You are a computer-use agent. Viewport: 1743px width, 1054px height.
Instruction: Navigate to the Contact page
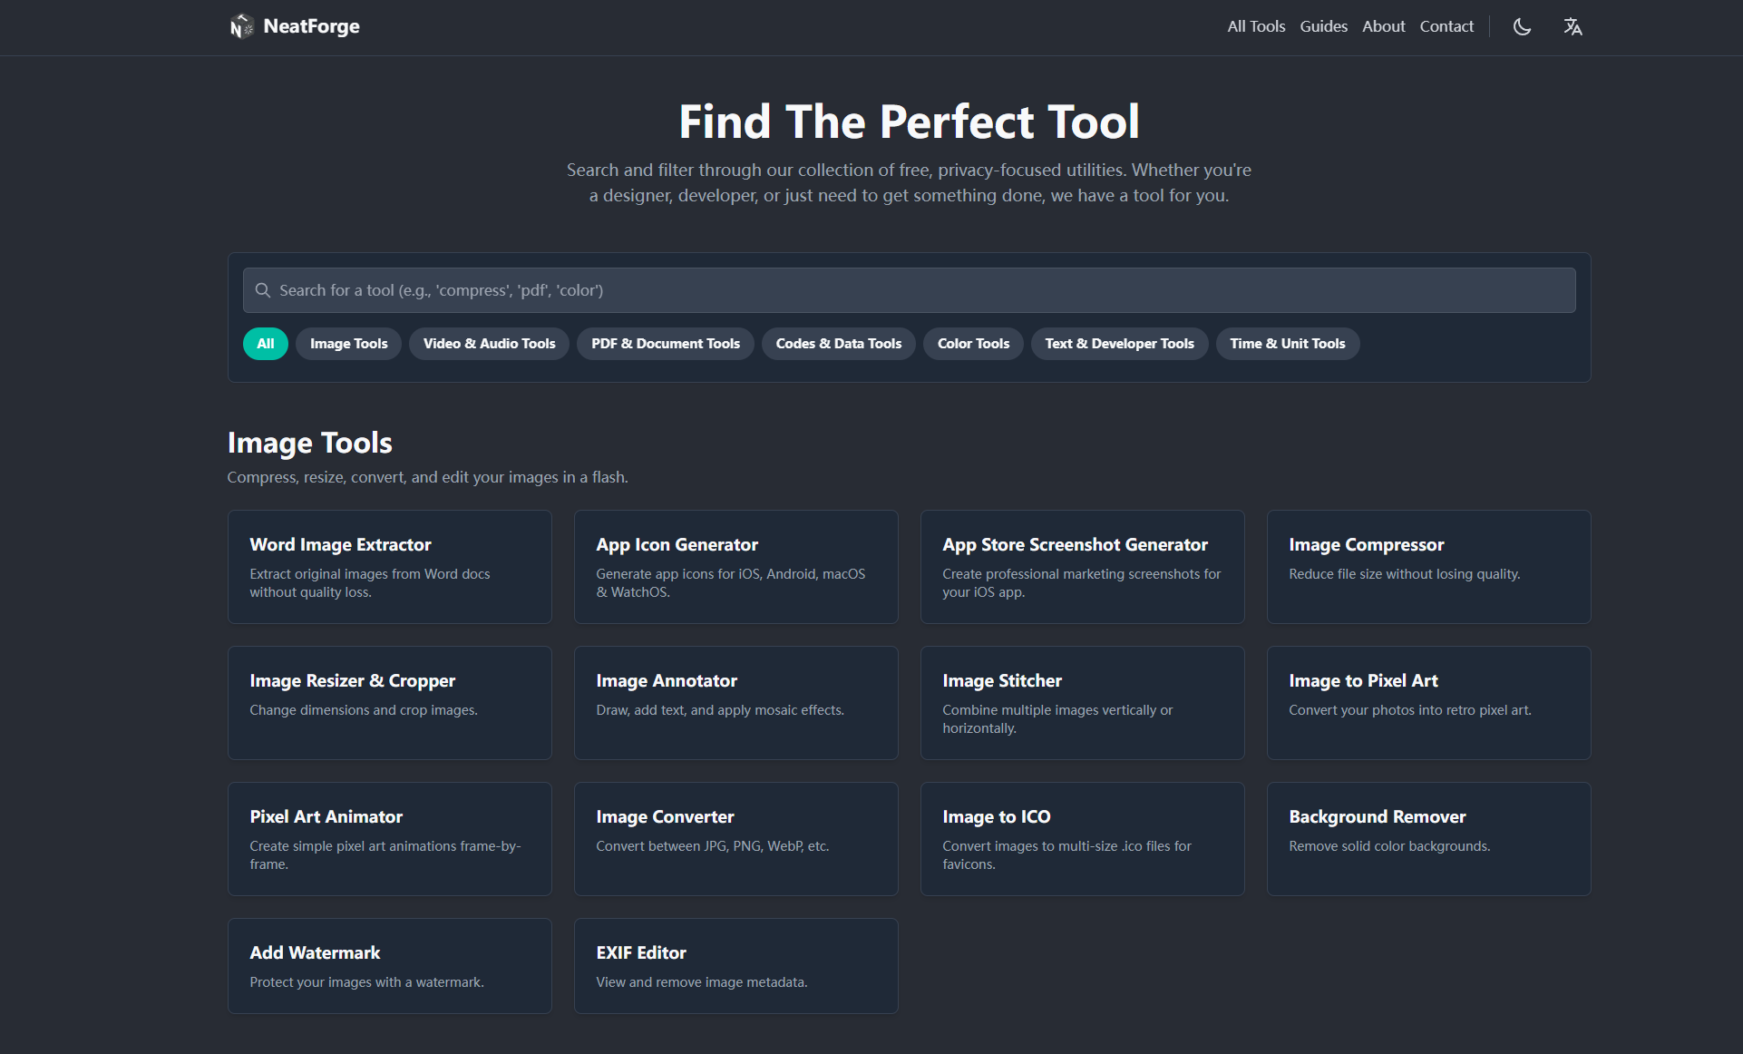(1446, 26)
